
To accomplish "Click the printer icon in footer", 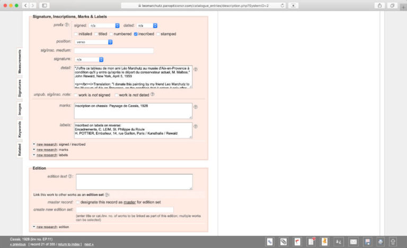I will click(x=381, y=242).
